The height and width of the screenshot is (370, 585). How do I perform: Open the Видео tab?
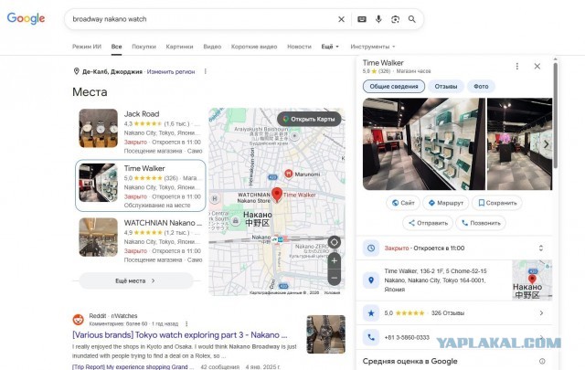tap(212, 47)
